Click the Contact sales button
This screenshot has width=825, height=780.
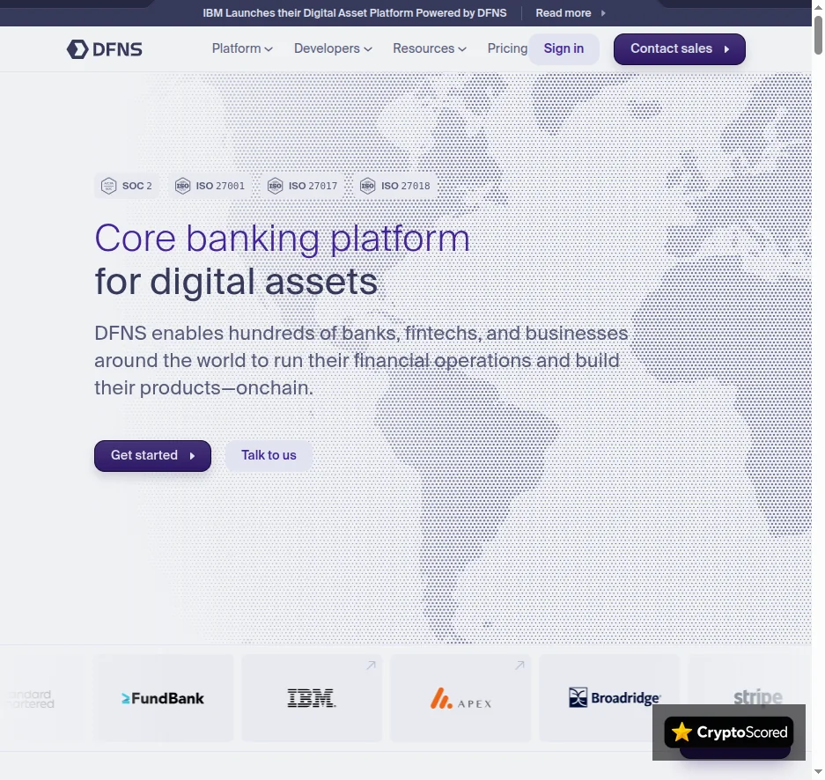pyautogui.click(x=679, y=49)
